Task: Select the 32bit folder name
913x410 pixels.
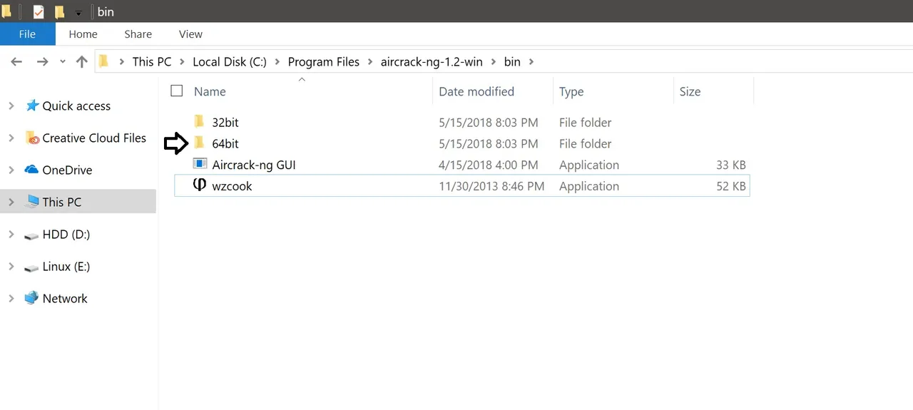Action: coord(225,123)
